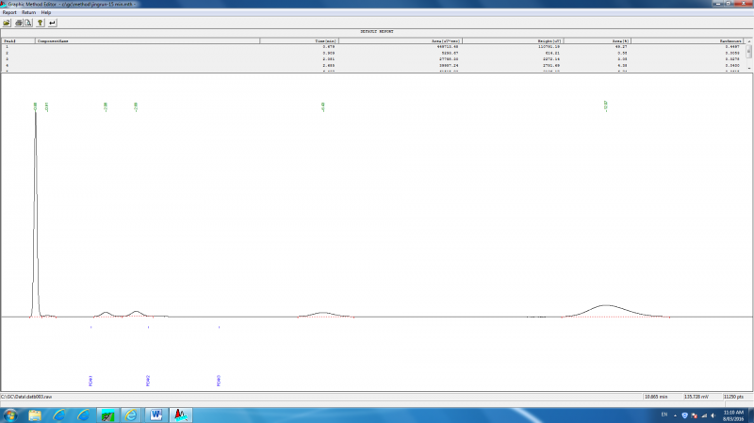Click the tallest peak's green retention label
Viewport: 754px width, 423px height.
coord(35,106)
